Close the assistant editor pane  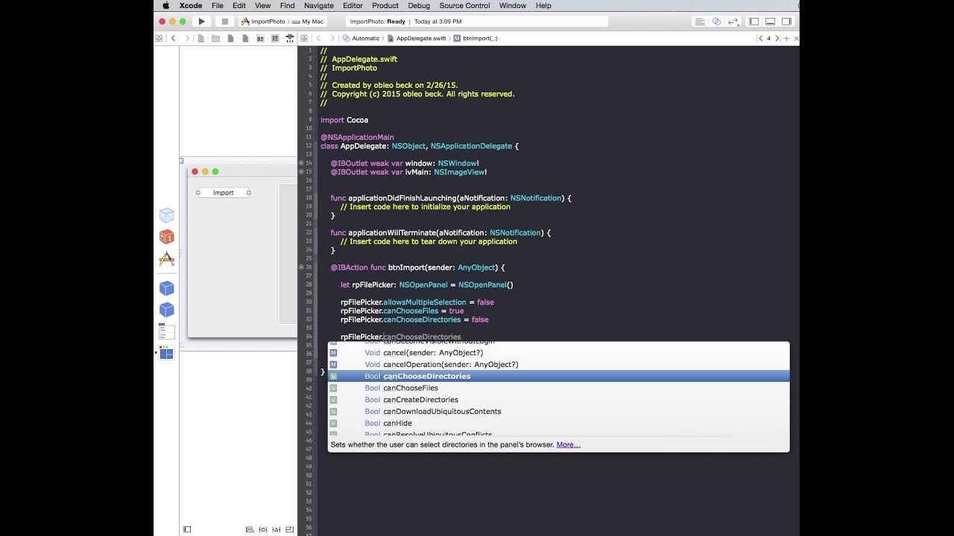(x=796, y=38)
